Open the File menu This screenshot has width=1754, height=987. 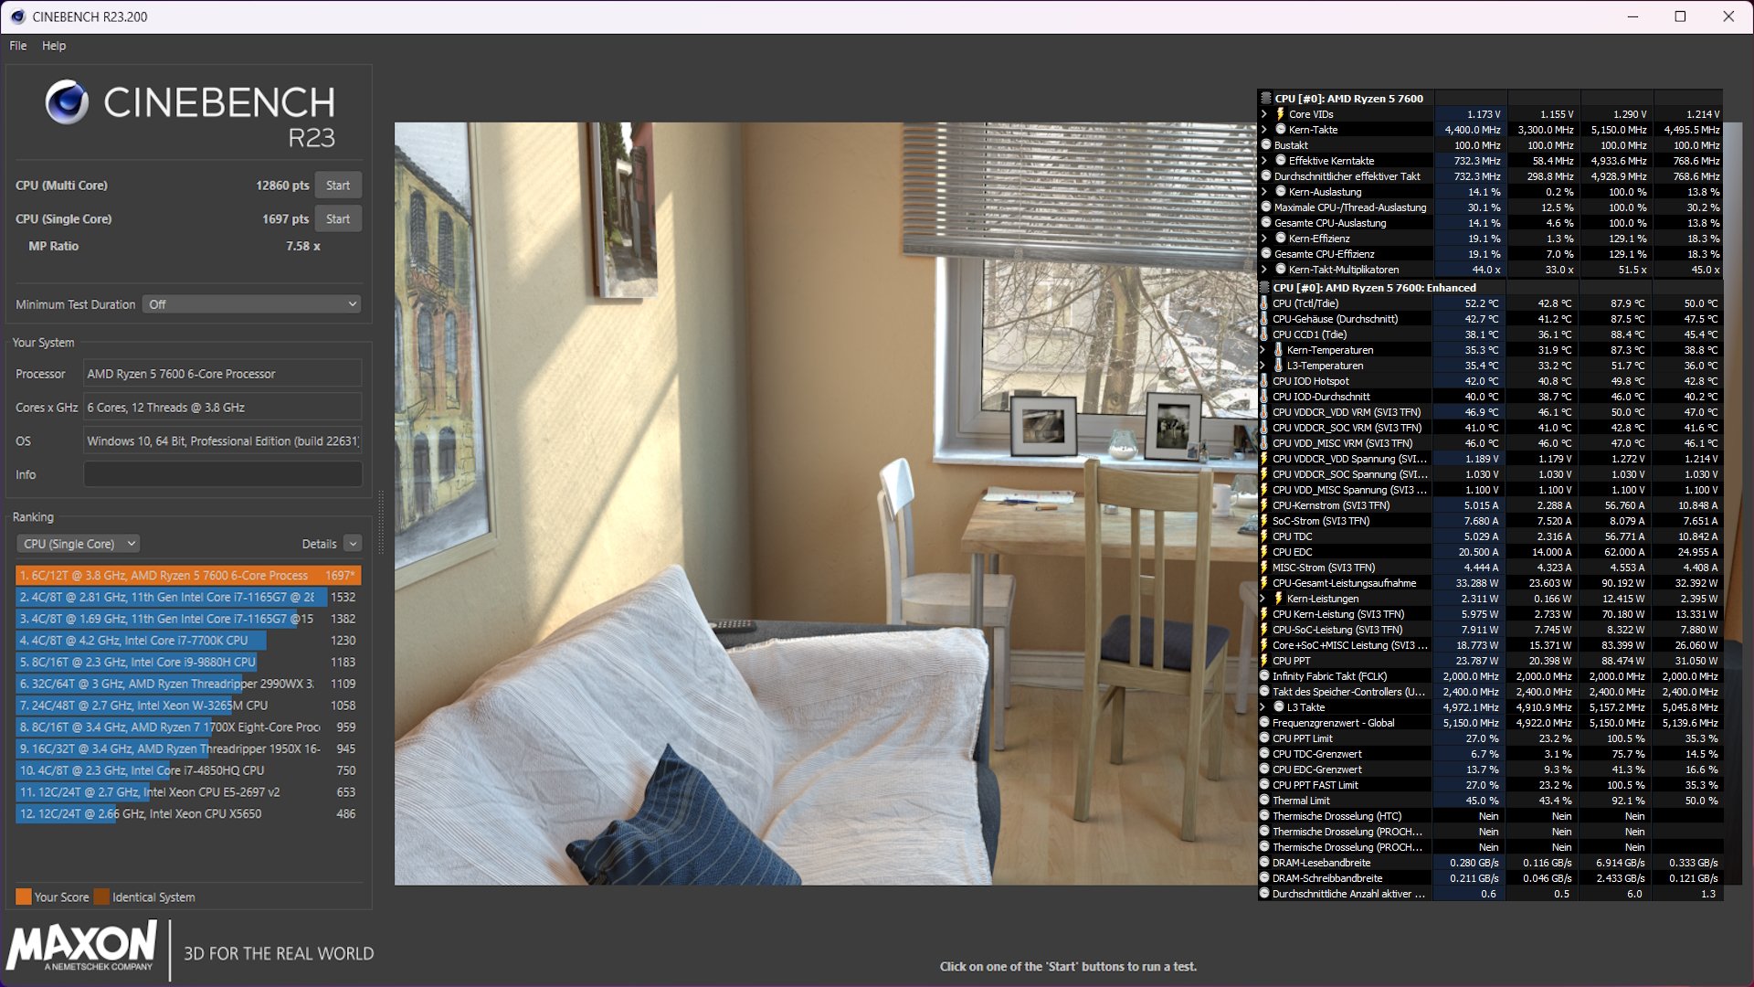(x=18, y=46)
